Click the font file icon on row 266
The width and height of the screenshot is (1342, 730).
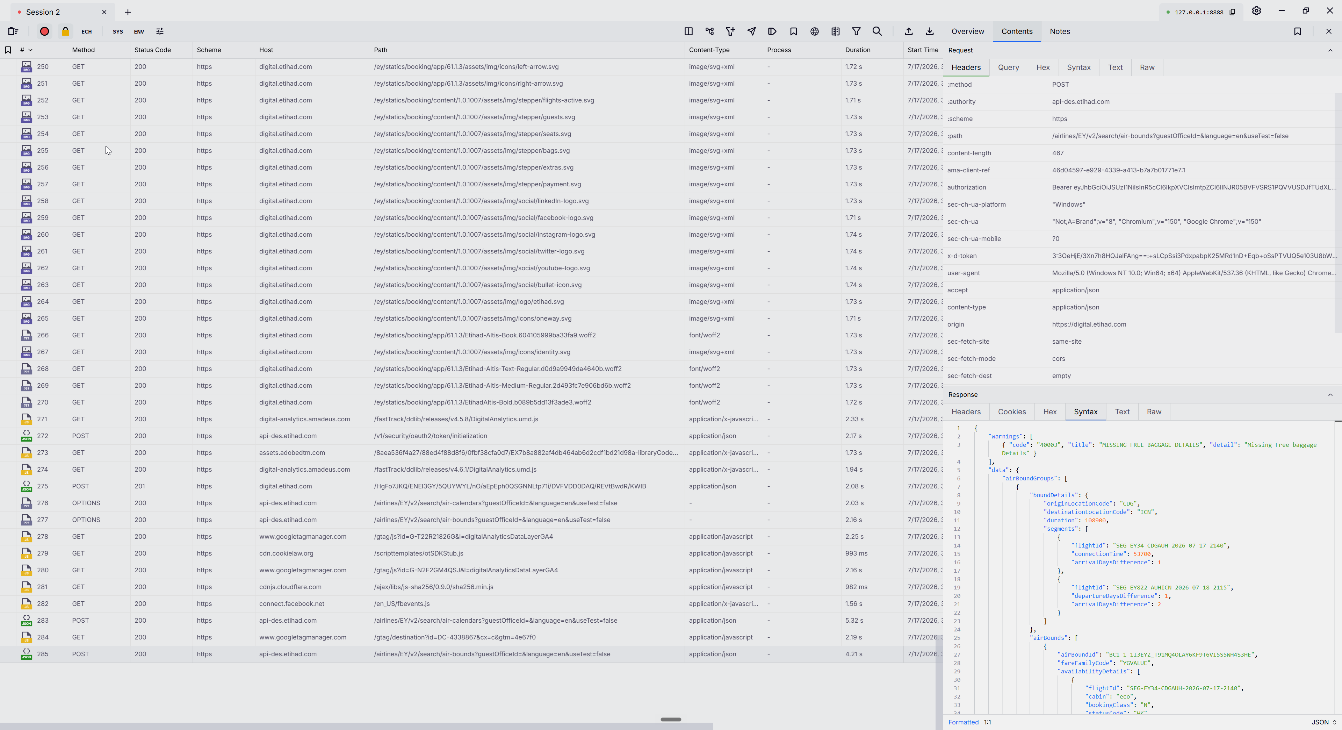tap(26, 335)
